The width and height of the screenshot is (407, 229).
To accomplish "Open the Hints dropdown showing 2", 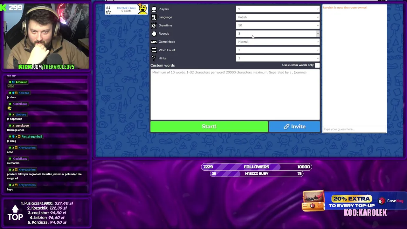I will pyautogui.click(x=278, y=58).
